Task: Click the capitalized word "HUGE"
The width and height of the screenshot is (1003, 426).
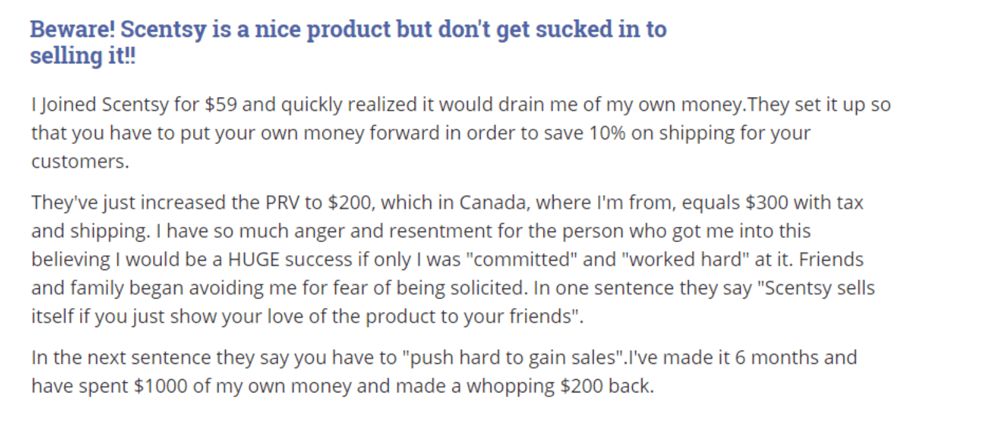Action: tap(254, 260)
